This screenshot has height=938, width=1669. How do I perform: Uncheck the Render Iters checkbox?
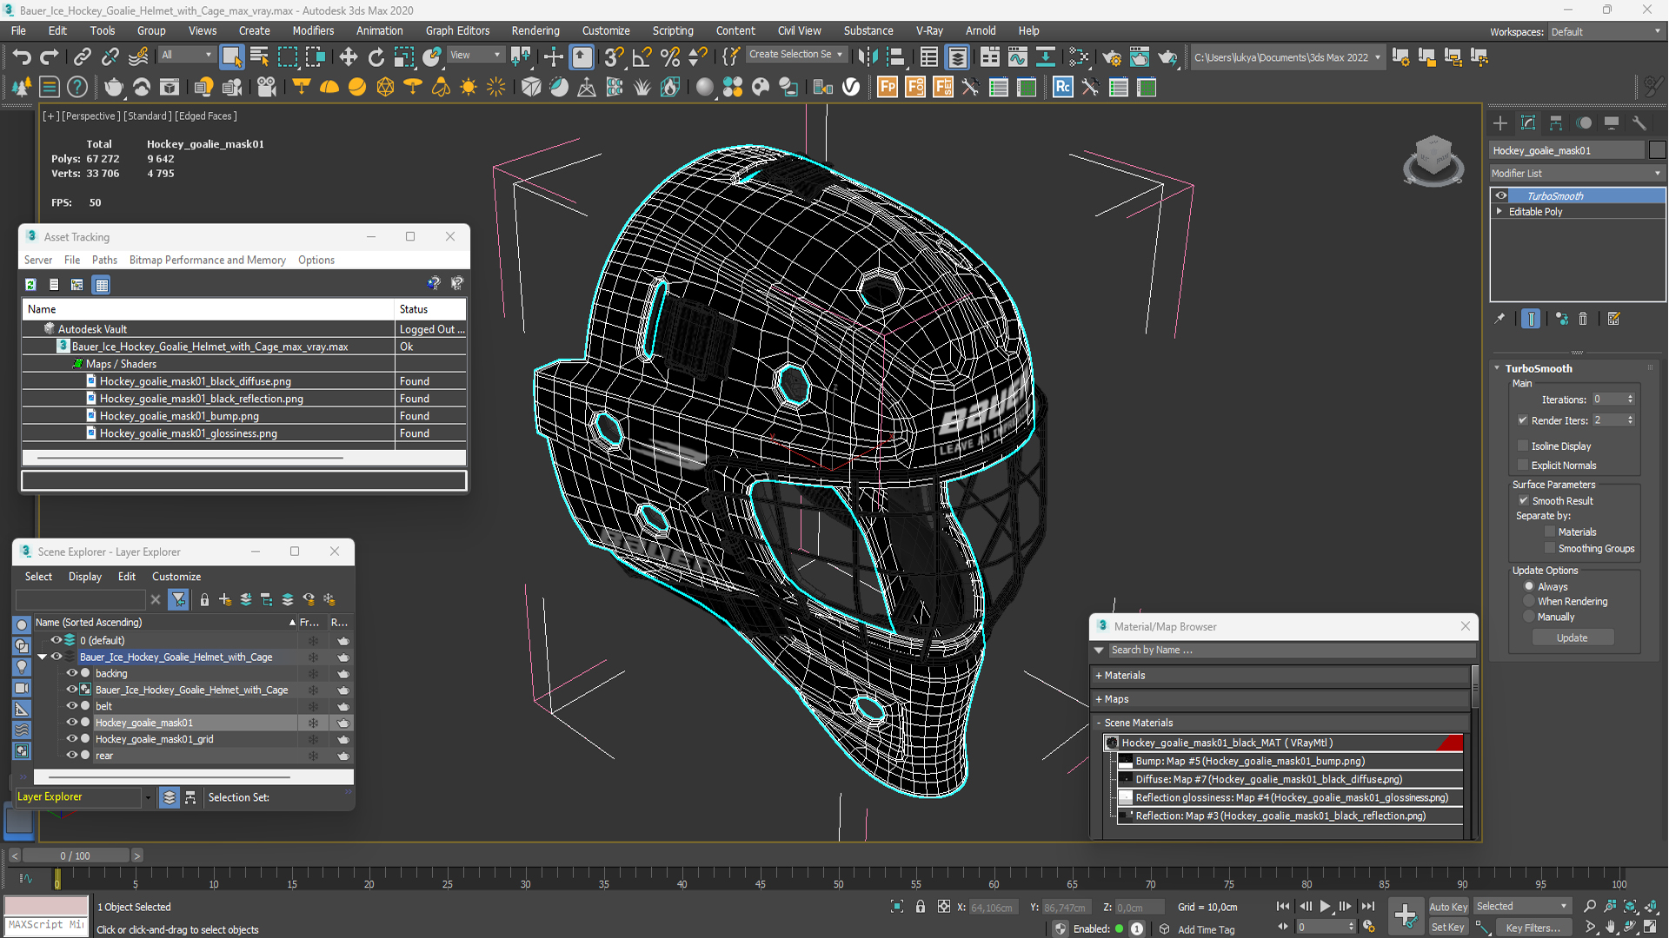tap(1522, 420)
